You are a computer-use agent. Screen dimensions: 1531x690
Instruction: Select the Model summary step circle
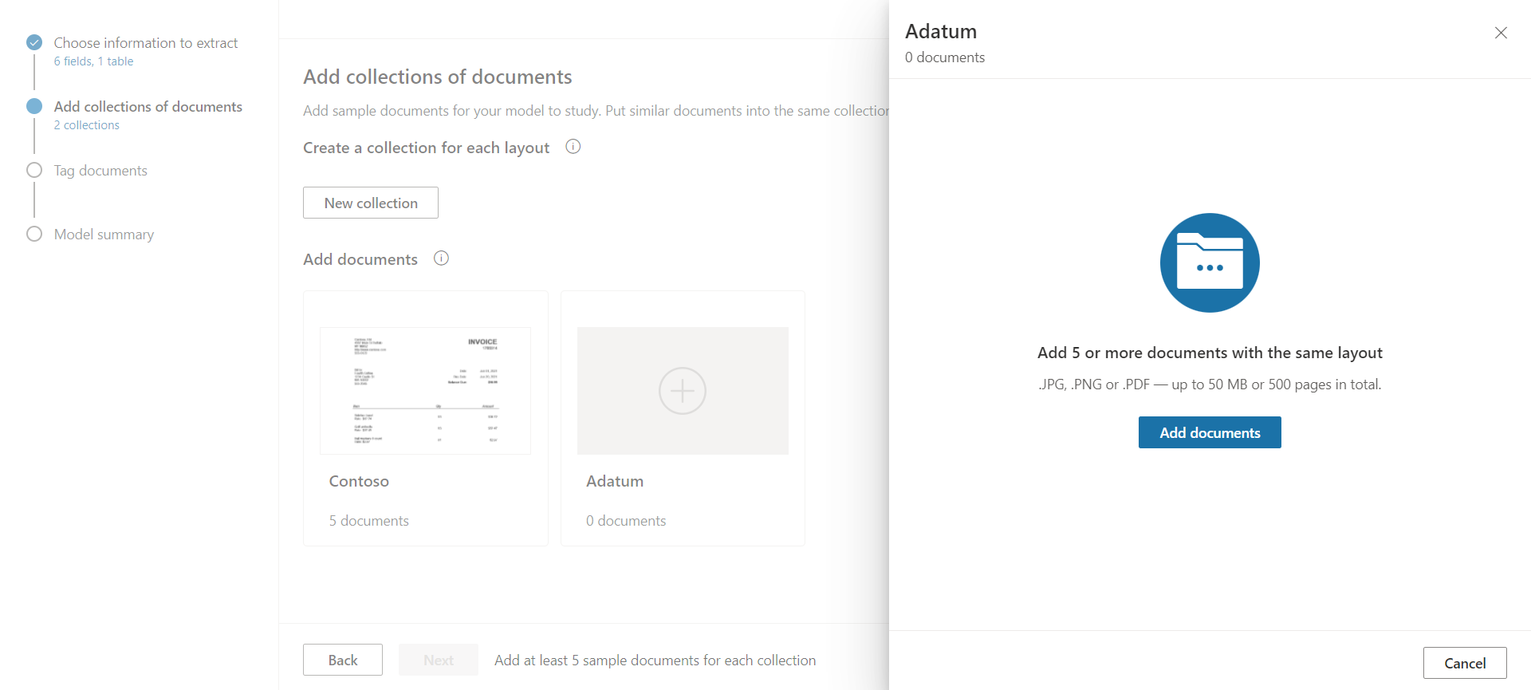[x=34, y=234]
